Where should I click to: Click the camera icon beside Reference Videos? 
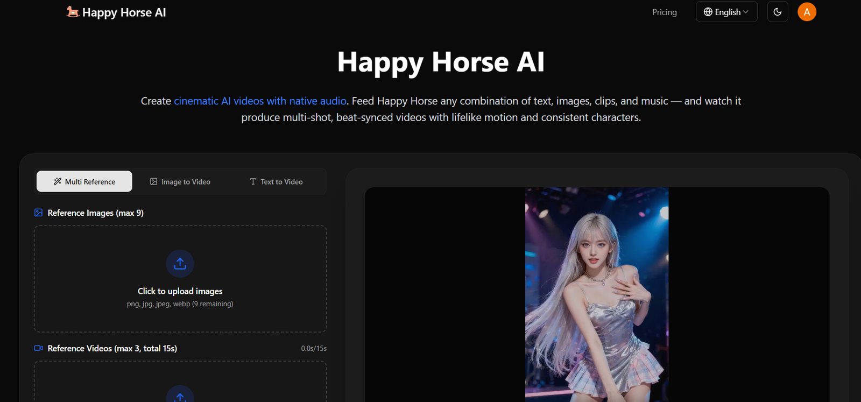(39, 348)
